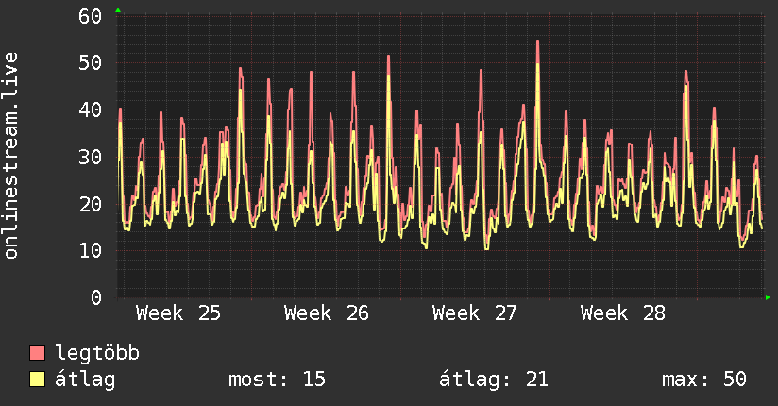Click the 30 y-axis tick label

click(90, 158)
